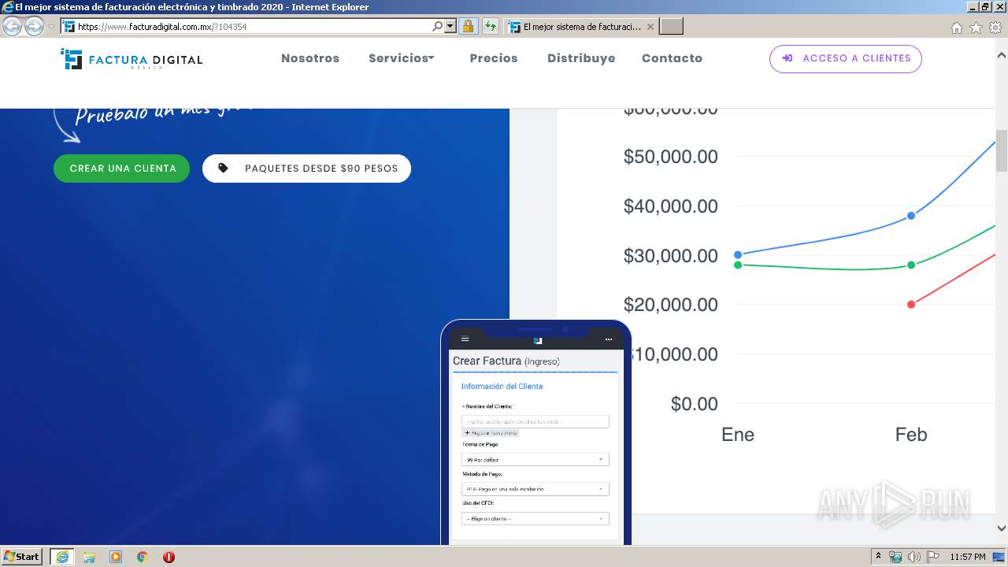Open the Tools gear icon
Image resolution: width=1008 pixels, height=567 pixels.
(x=995, y=28)
